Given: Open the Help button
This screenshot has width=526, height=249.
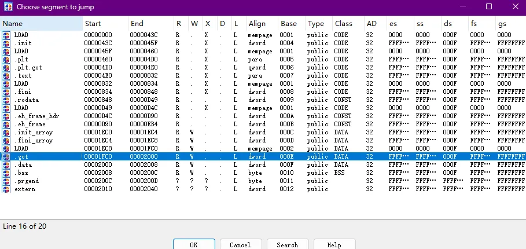Looking at the screenshot, I should coord(334,244).
